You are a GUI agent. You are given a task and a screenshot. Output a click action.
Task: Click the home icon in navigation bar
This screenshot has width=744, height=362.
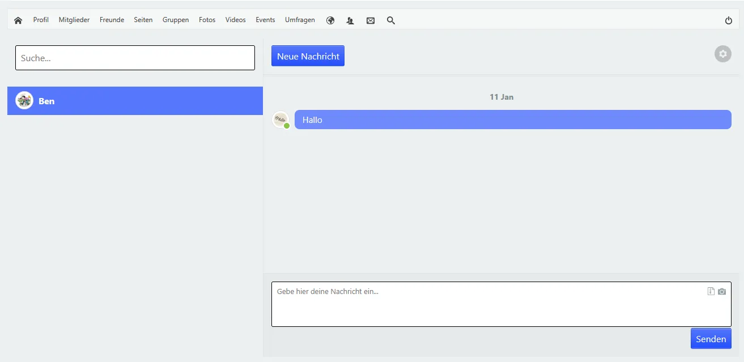[18, 20]
